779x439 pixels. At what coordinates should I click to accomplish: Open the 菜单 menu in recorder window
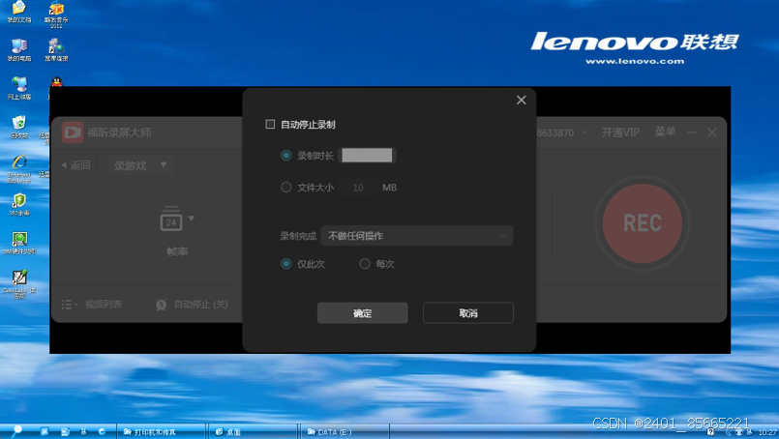[x=665, y=132]
